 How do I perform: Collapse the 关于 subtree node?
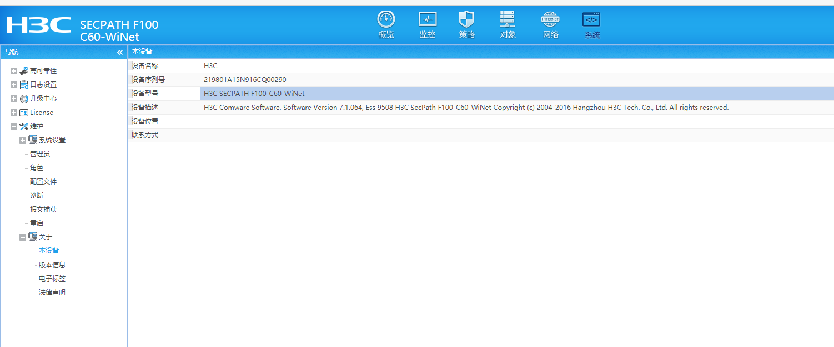pyautogui.click(x=23, y=237)
